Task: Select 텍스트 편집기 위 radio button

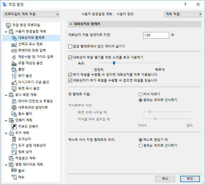Action: pos(140,140)
